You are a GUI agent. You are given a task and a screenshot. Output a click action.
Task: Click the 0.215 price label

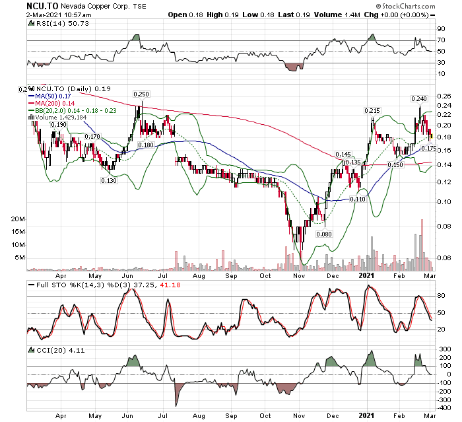tap(372, 111)
